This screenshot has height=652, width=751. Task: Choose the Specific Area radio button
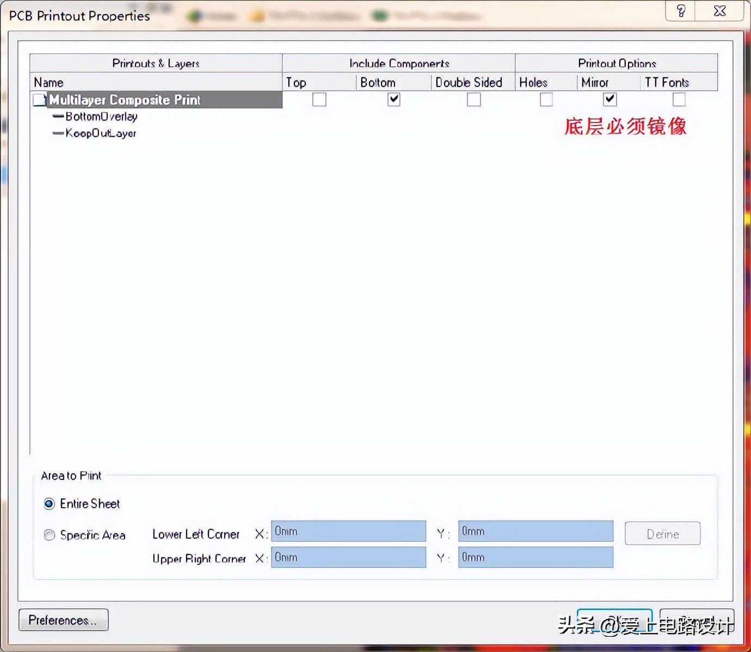(x=50, y=535)
